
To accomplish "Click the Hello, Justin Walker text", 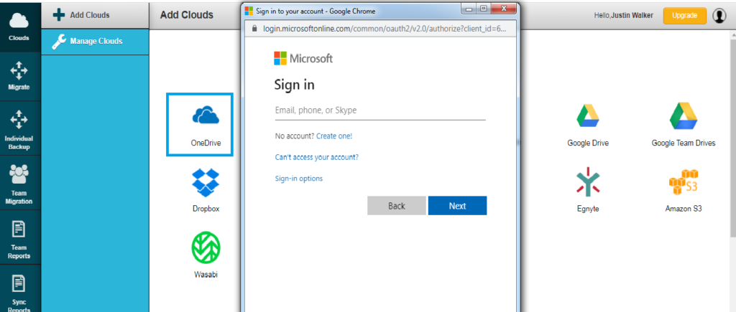I will pyautogui.click(x=623, y=16).
